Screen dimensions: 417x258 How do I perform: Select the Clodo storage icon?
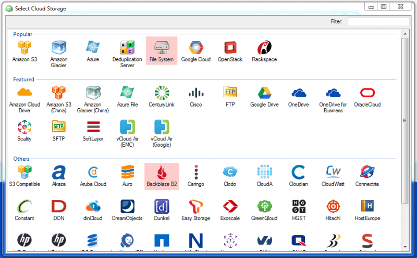click(230, 176)
